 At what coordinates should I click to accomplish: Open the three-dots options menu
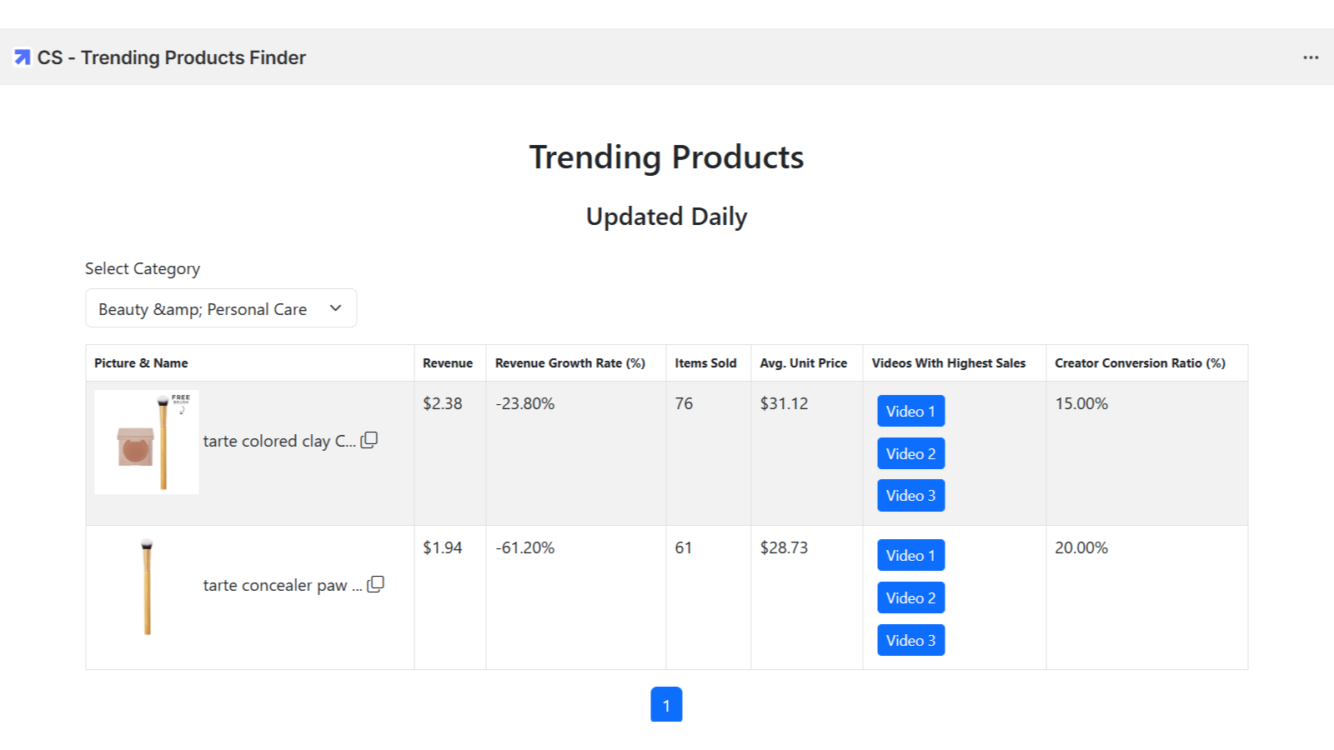1311,57
